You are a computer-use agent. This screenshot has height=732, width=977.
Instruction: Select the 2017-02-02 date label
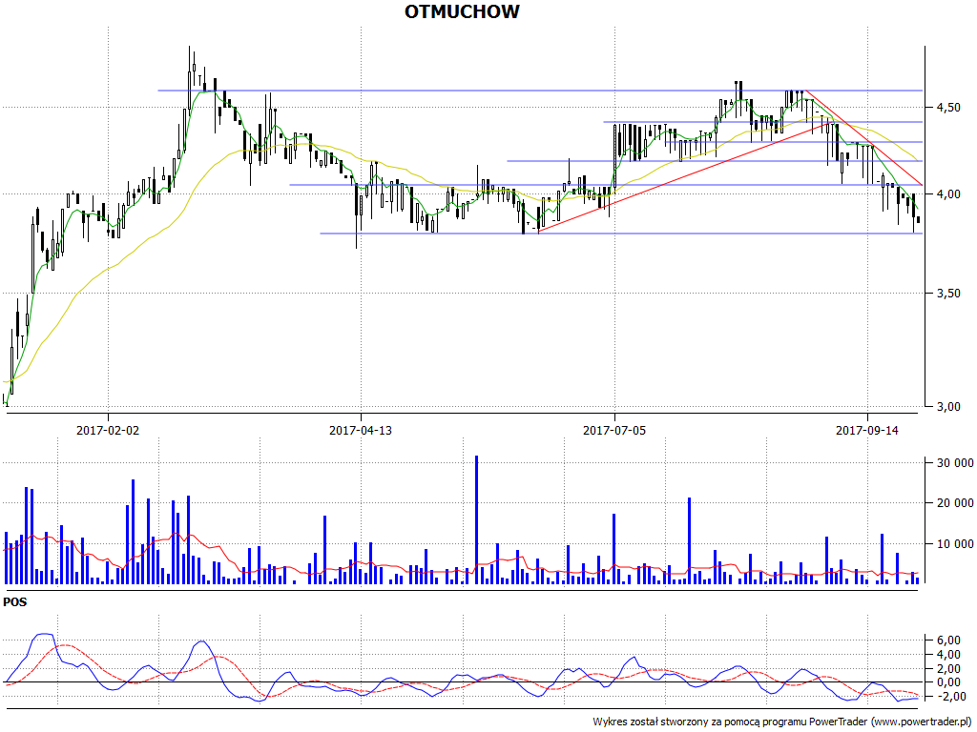point(108,430)
